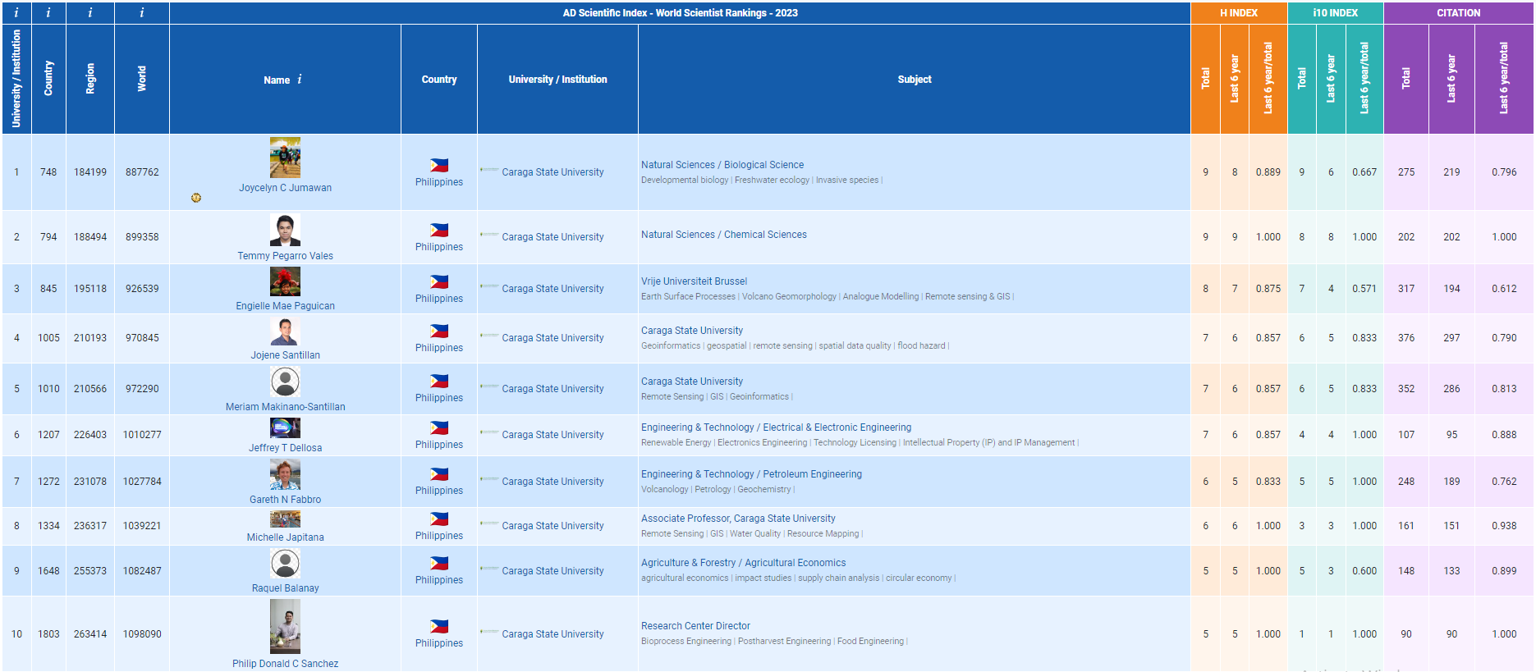Click the Volcano Geomorphology keyword
Screen dimensions: 1536x672
789,296
